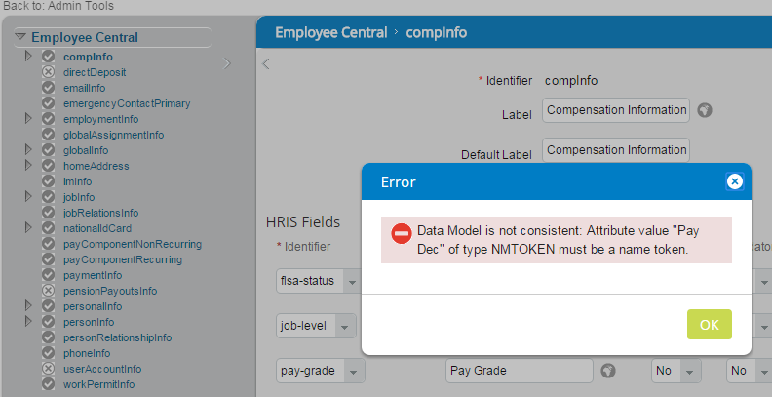772x397 pixels.
Task: Select payComponentRecurring in the tree
Action: pos(123,259)
